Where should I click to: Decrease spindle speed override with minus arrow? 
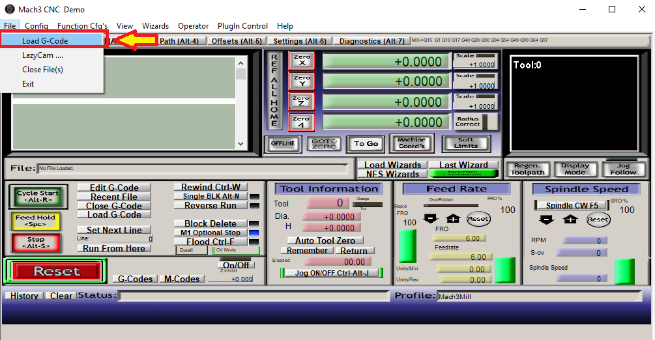click(x=546, y=220)
